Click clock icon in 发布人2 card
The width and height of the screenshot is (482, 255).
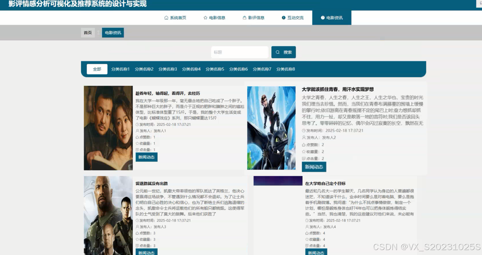point(304,130)
